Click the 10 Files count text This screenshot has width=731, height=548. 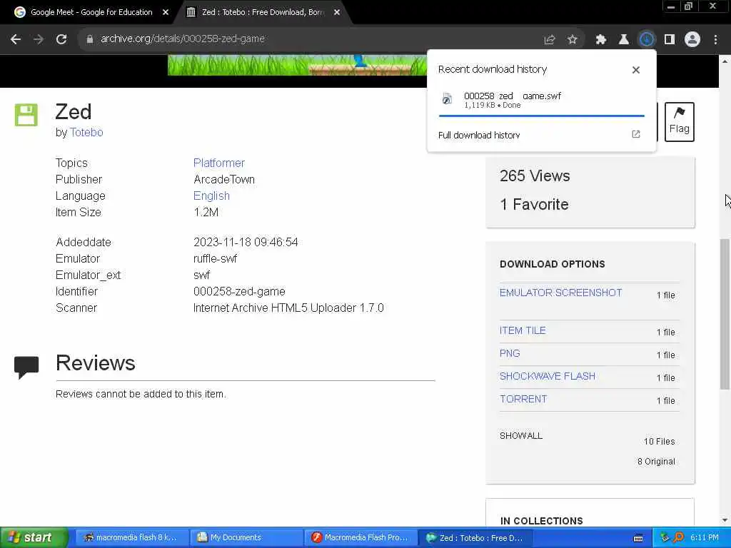(x=659, y=442)
